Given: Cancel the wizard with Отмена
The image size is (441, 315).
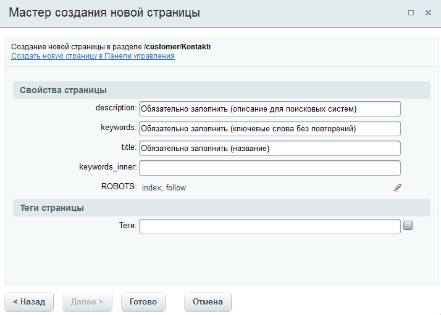Looking at the screenshot, I should [208, 302].
